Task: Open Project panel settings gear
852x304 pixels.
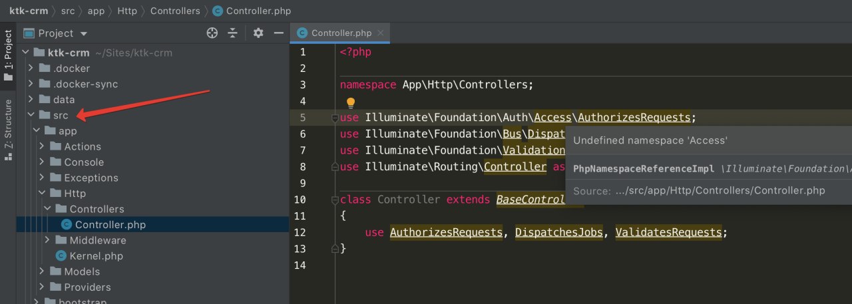Action: 258,33
